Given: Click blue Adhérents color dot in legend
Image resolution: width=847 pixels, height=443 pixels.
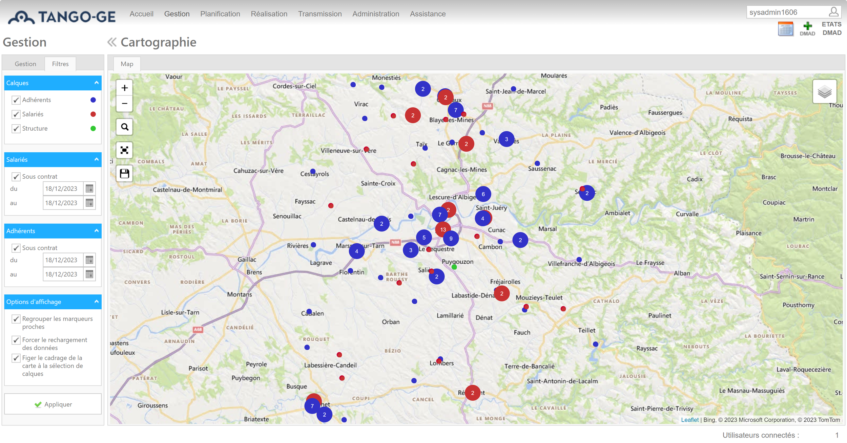Looking at the screenshot, I should [x=93, y=100].
